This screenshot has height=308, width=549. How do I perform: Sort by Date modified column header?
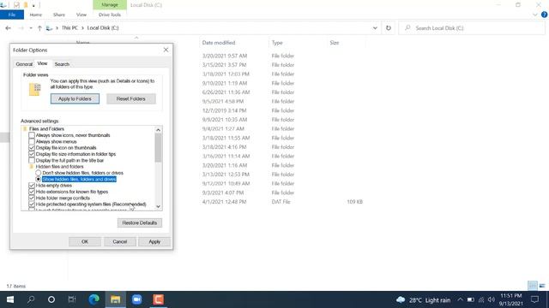[x=219, y=43]
